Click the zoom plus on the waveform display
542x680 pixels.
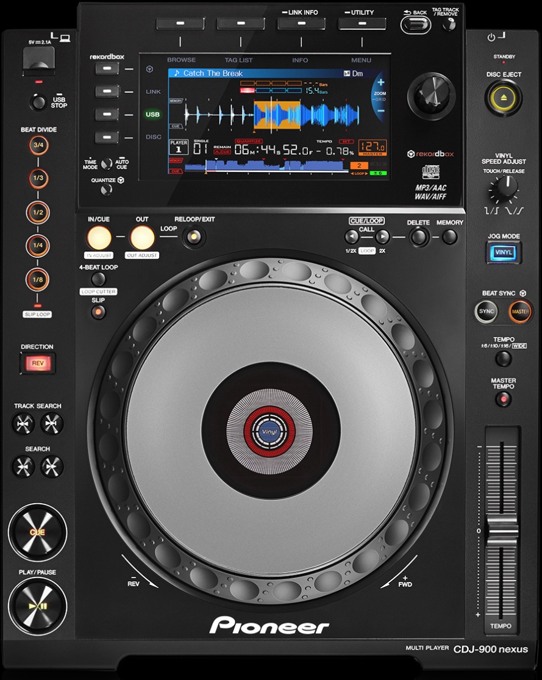click(x=380, y=82)
